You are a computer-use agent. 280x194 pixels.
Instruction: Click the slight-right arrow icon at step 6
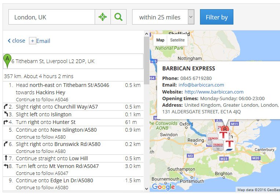pyautogui.click(x=6, y=144)
